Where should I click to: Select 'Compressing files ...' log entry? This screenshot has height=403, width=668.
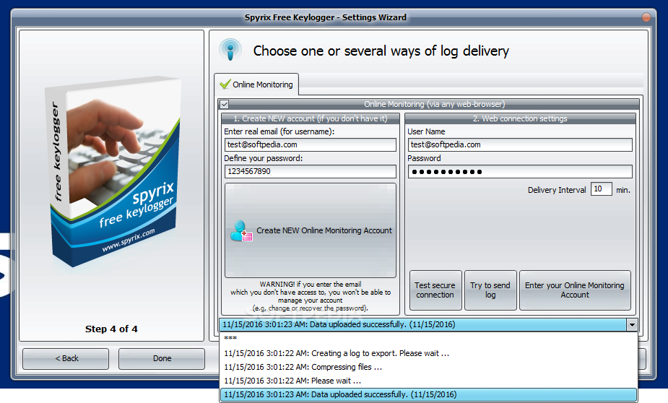(428, 367)
